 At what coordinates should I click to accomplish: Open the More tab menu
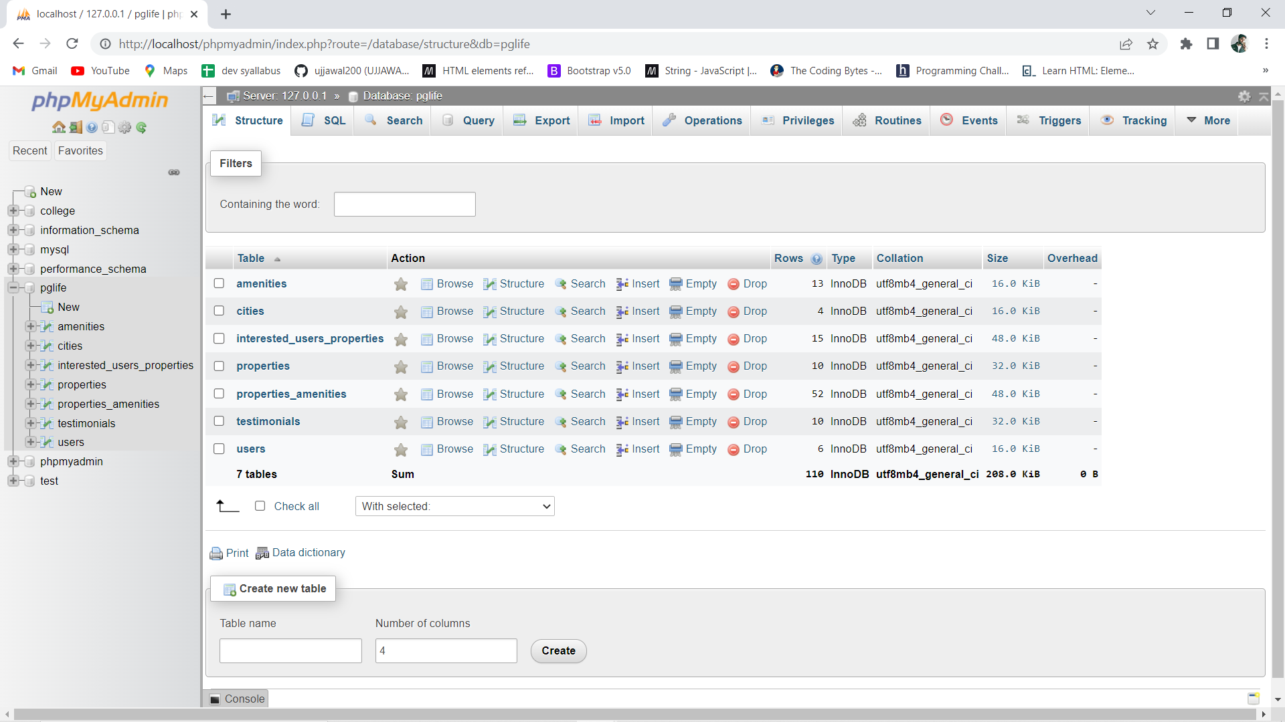(1208, 120)
